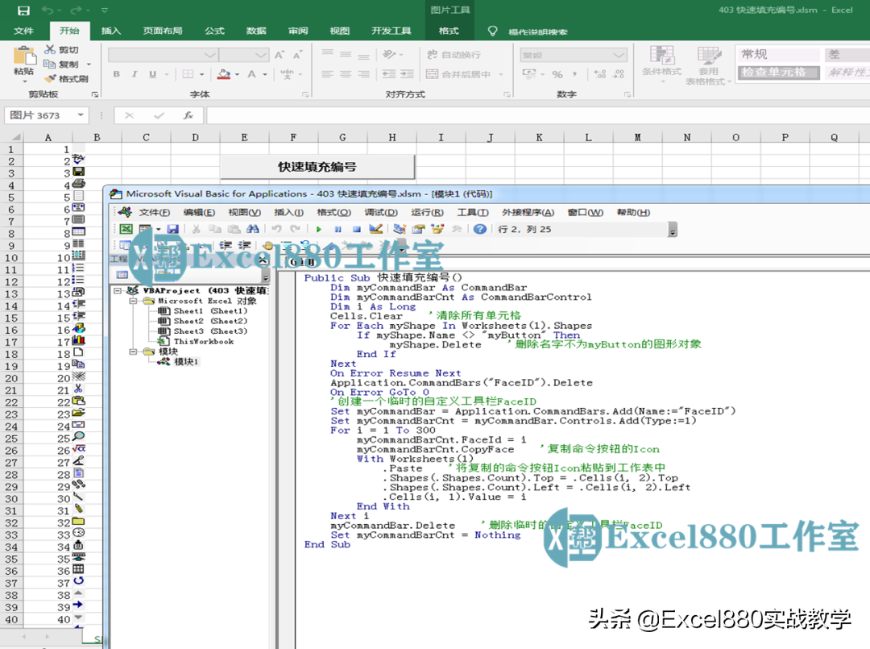The image size is (870, 649).
Task: Click the 操作说明搜索 search box
Action: pyautogui.click(x=538, y=31)
